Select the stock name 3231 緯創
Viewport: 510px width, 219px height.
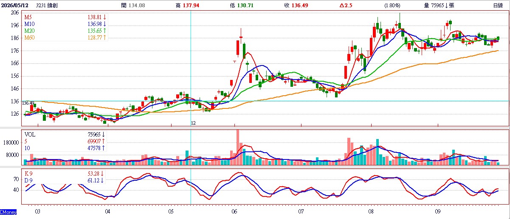pos(48,5)
